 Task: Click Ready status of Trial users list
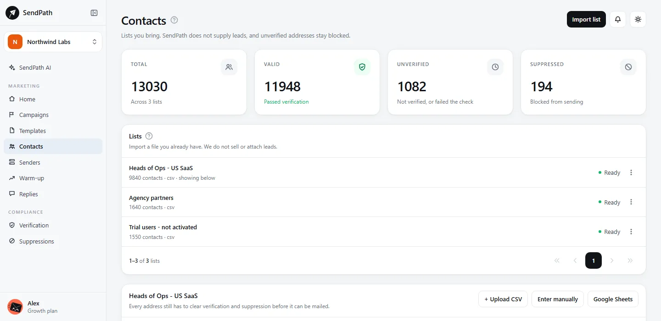[x=610, y=232]
